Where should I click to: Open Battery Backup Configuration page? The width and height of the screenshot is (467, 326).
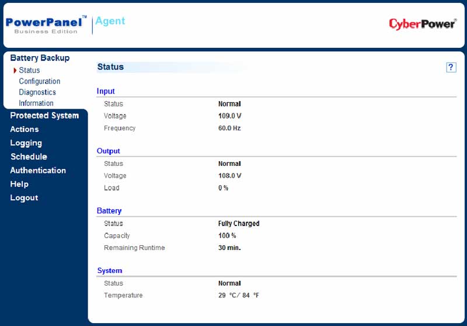[39, 81]
